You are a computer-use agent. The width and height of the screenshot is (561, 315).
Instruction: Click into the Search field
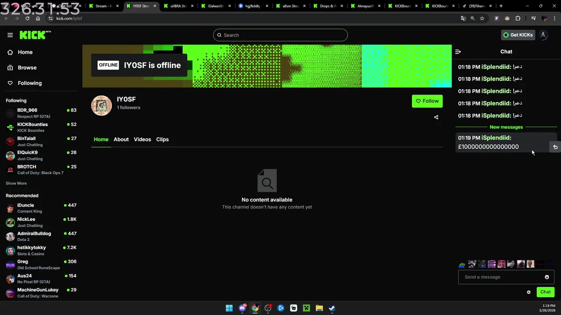[x=280, y=35]
